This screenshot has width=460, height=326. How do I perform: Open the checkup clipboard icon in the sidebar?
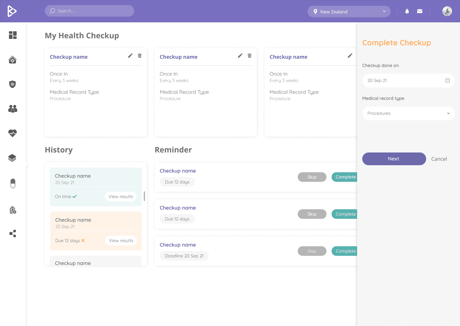12,210
